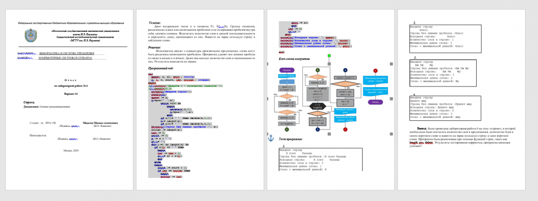The width and height of the screenshot is (538, 201).
Task: Click the purple Конец terminator shape
Action: (x=376, y=102)
